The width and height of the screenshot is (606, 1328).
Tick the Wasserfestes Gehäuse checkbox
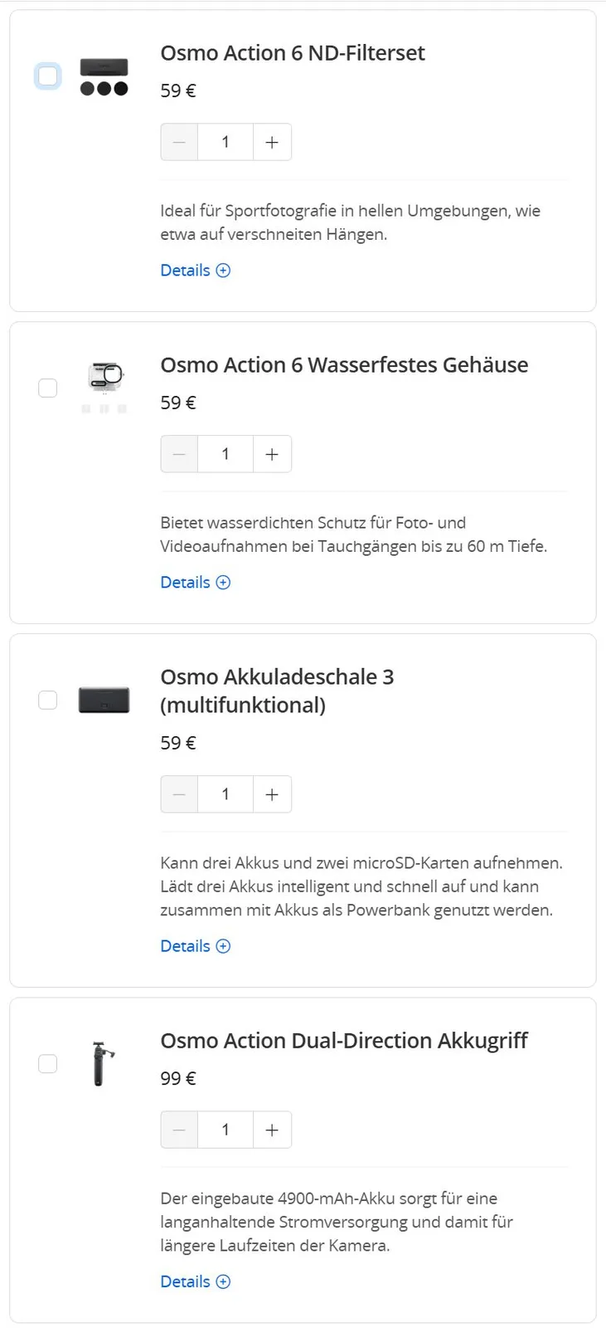coord(48,388)
